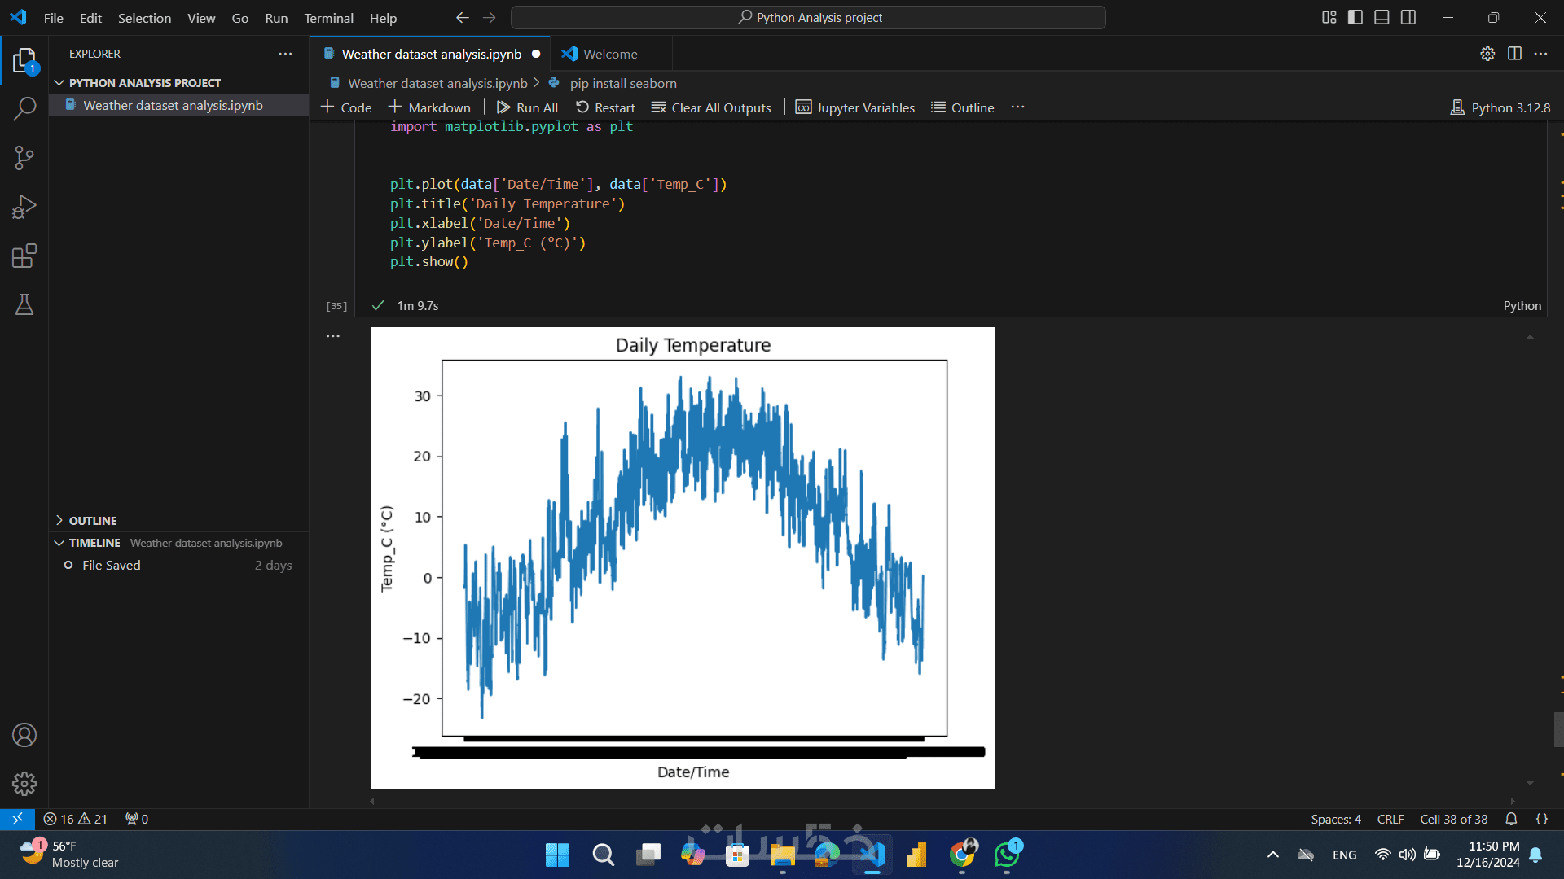Open the Terminal menu
The width and height of the screenshot is (1564, 879).
point(328,18)
